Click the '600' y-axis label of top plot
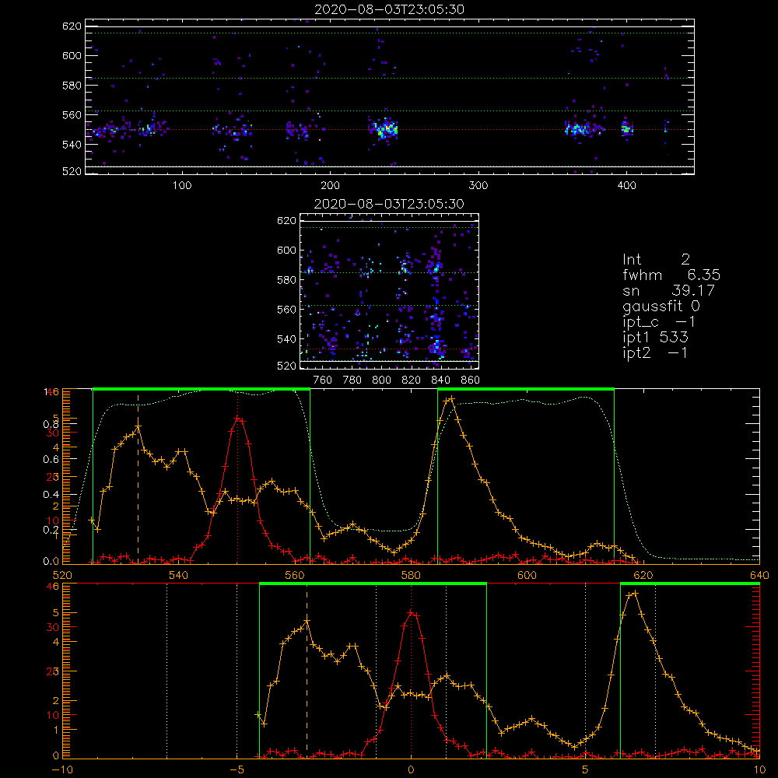 (72, 55)
